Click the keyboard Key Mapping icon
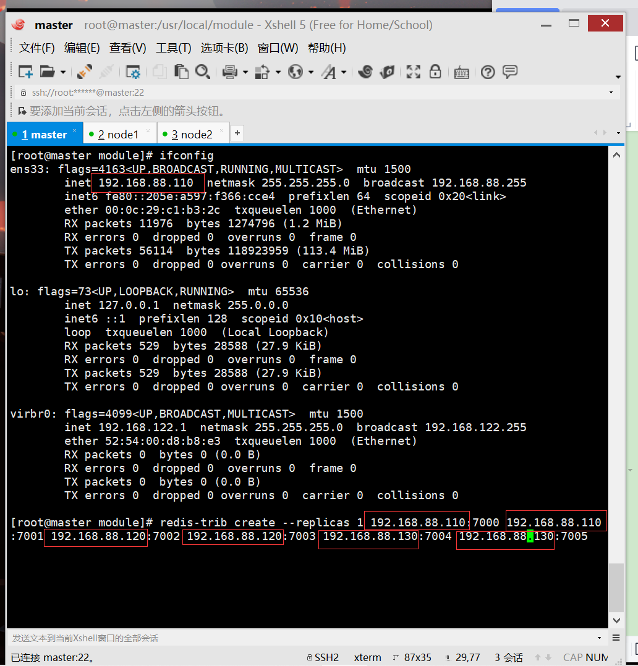The width and height of the screenshot is (638, 666). pos(462,73)
